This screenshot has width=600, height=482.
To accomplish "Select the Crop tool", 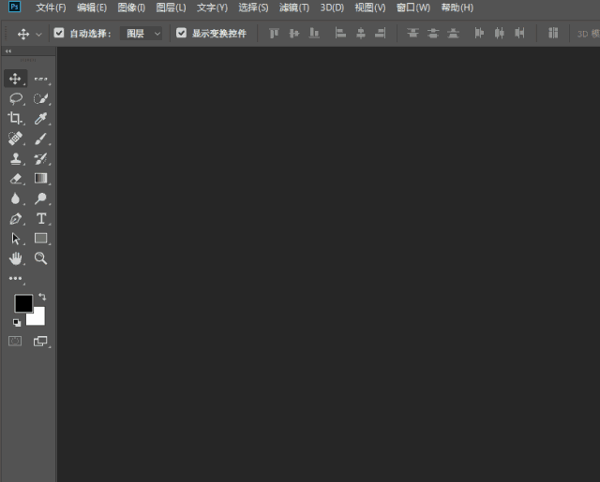I will (15, 119).
